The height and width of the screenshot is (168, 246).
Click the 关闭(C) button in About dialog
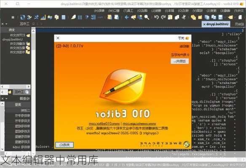64,145
